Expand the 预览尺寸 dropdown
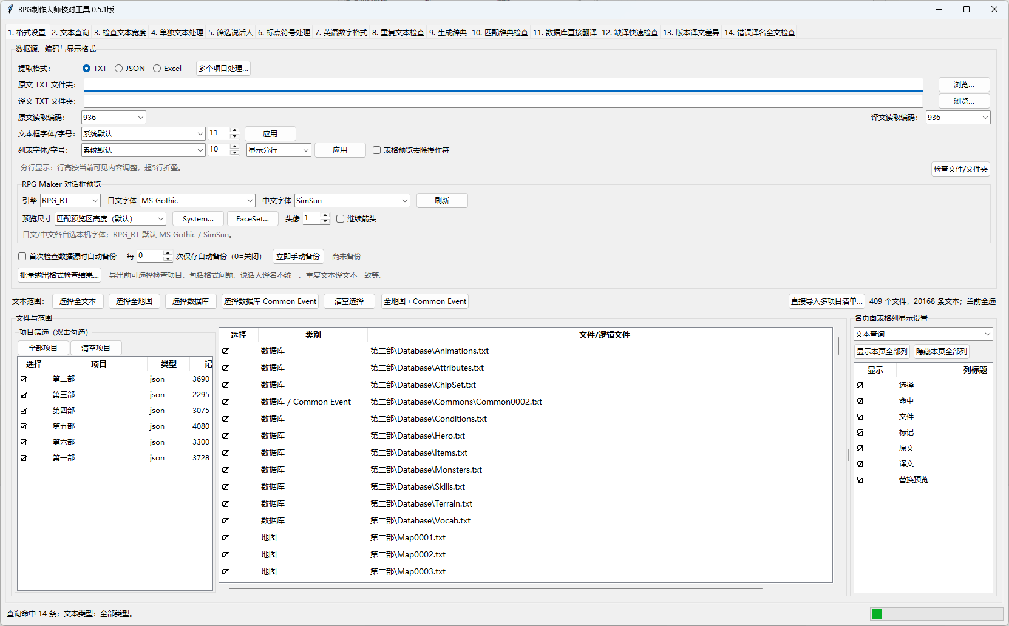This screenshot has width=1009, height=626. click(x=110, y=219)
